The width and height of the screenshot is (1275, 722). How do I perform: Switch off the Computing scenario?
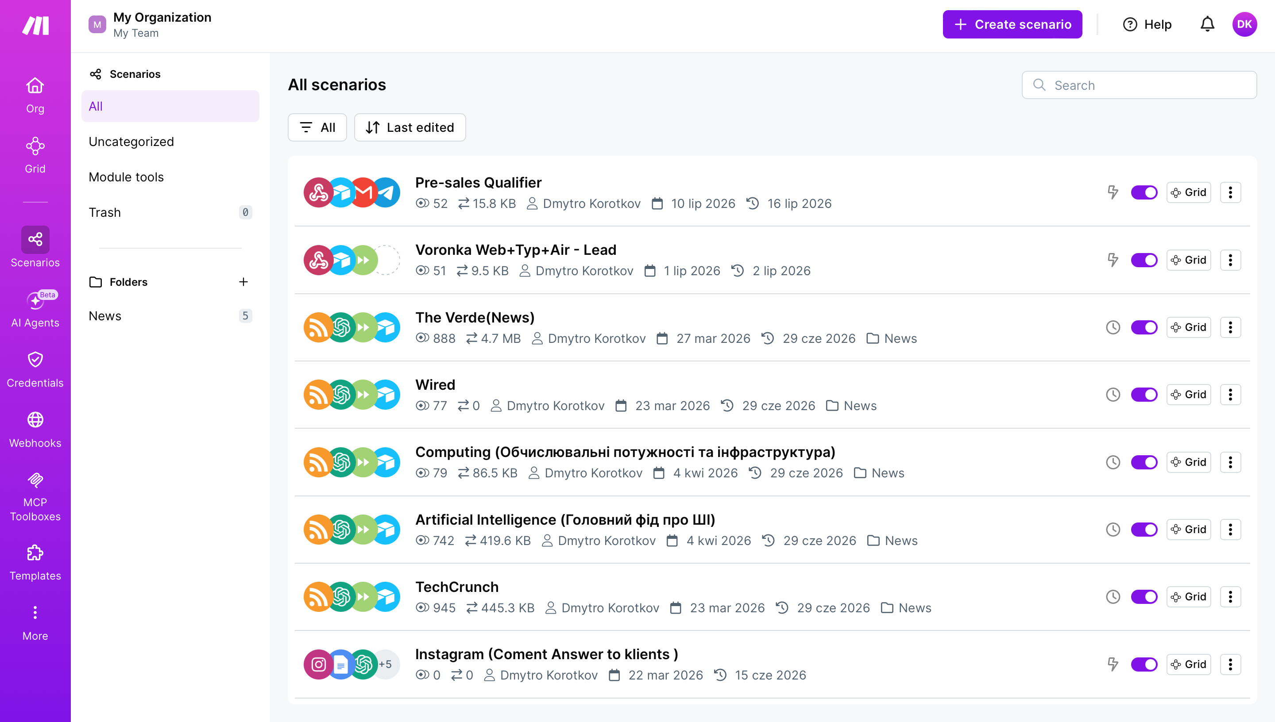(1144, 462)
